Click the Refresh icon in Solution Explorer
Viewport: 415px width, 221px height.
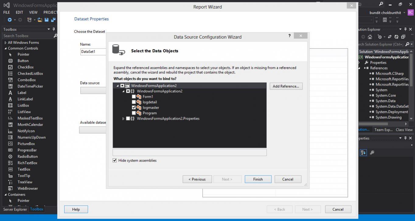pos(396,37)
